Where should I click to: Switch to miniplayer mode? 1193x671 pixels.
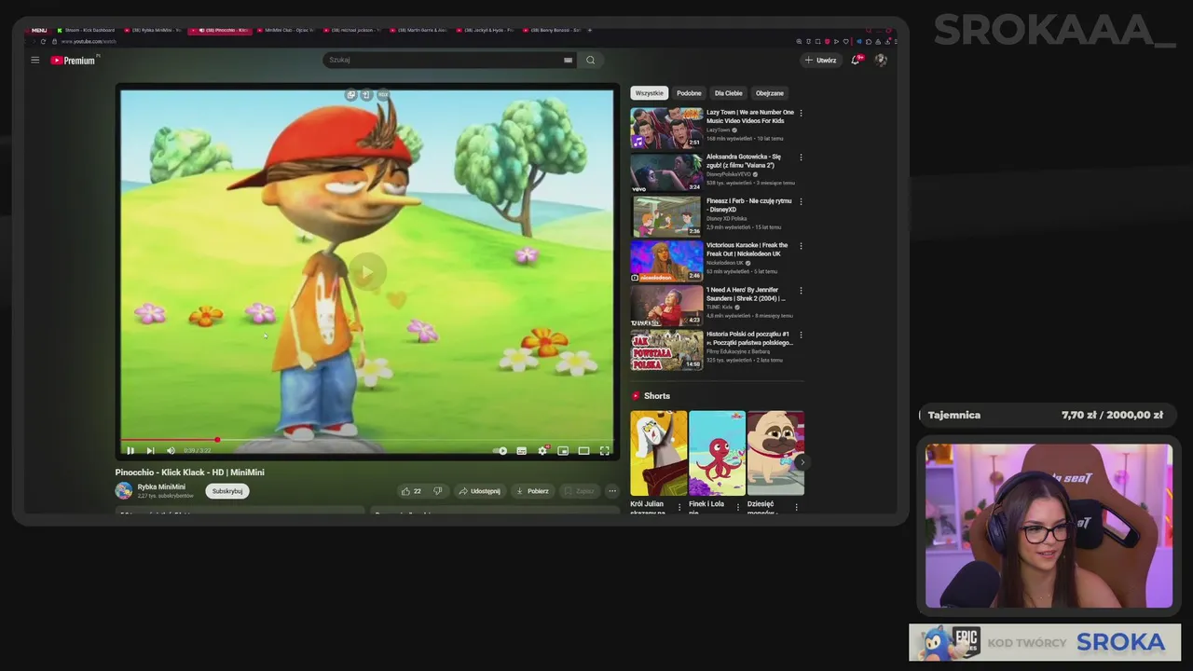563,451
